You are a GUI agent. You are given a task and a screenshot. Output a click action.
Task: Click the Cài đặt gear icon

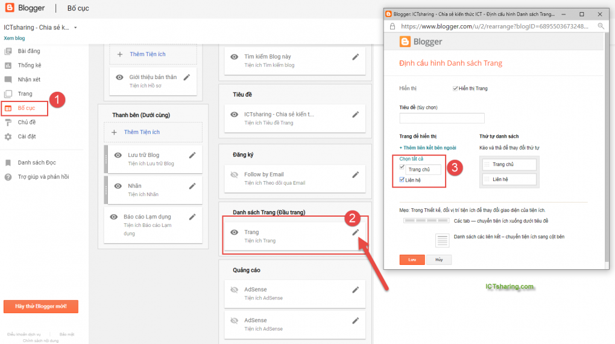(x=8, y=136)
